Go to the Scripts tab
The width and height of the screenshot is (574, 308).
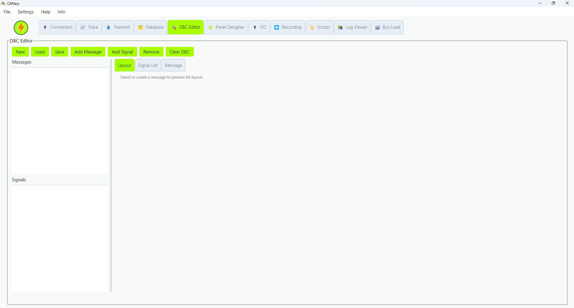click(319, 27)
